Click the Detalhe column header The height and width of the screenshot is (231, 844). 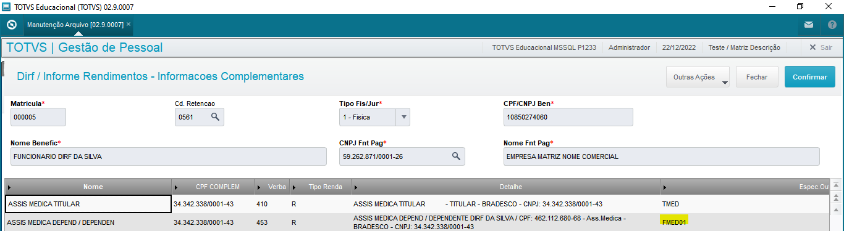click(506, 187)
